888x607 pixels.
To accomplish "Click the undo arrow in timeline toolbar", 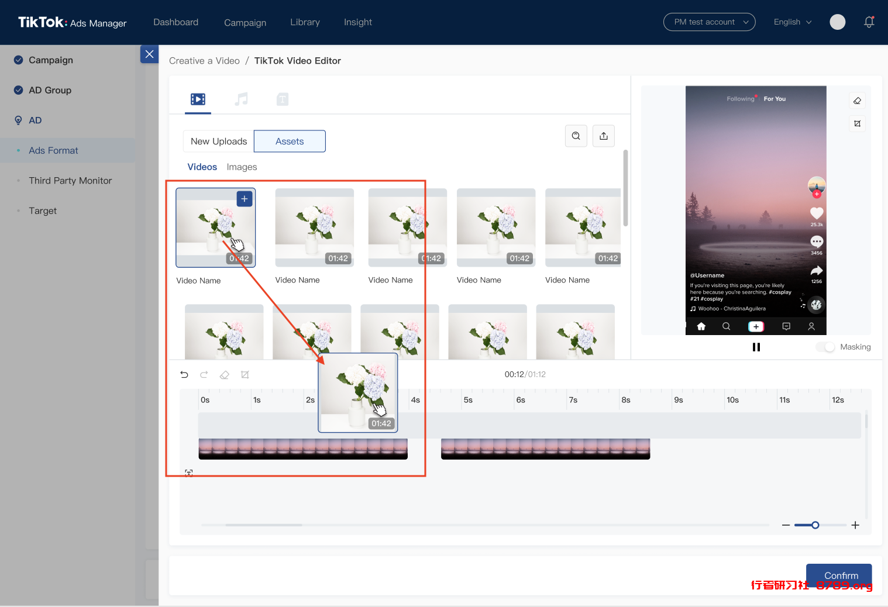I will pos(184,374).
